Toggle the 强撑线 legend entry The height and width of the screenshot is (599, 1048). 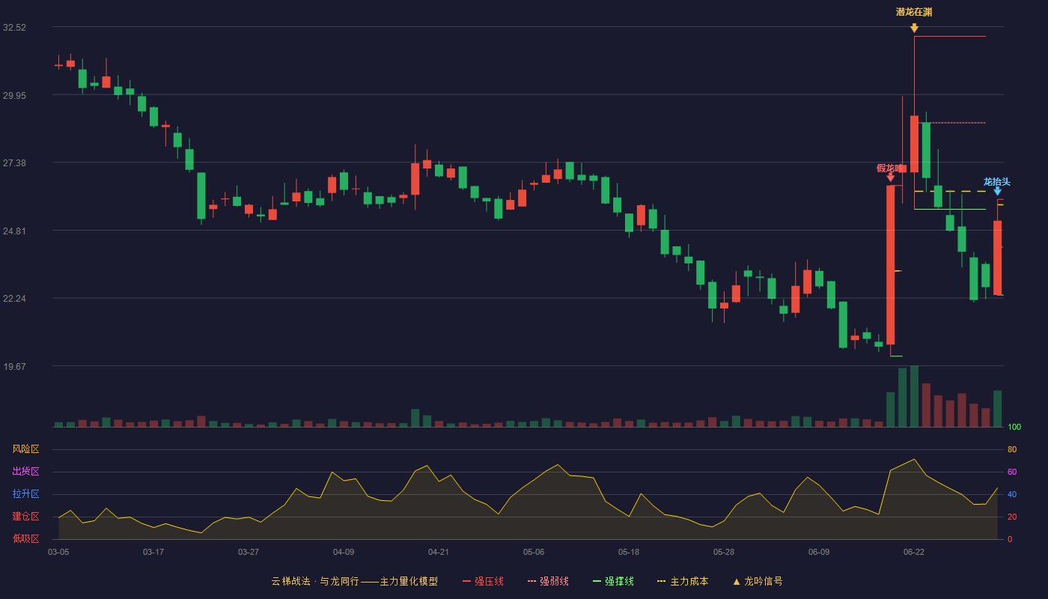pyautogui.click(x=613, y=581)
